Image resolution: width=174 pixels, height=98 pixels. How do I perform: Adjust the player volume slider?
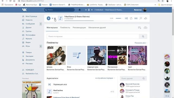click(x=119, y=18)
